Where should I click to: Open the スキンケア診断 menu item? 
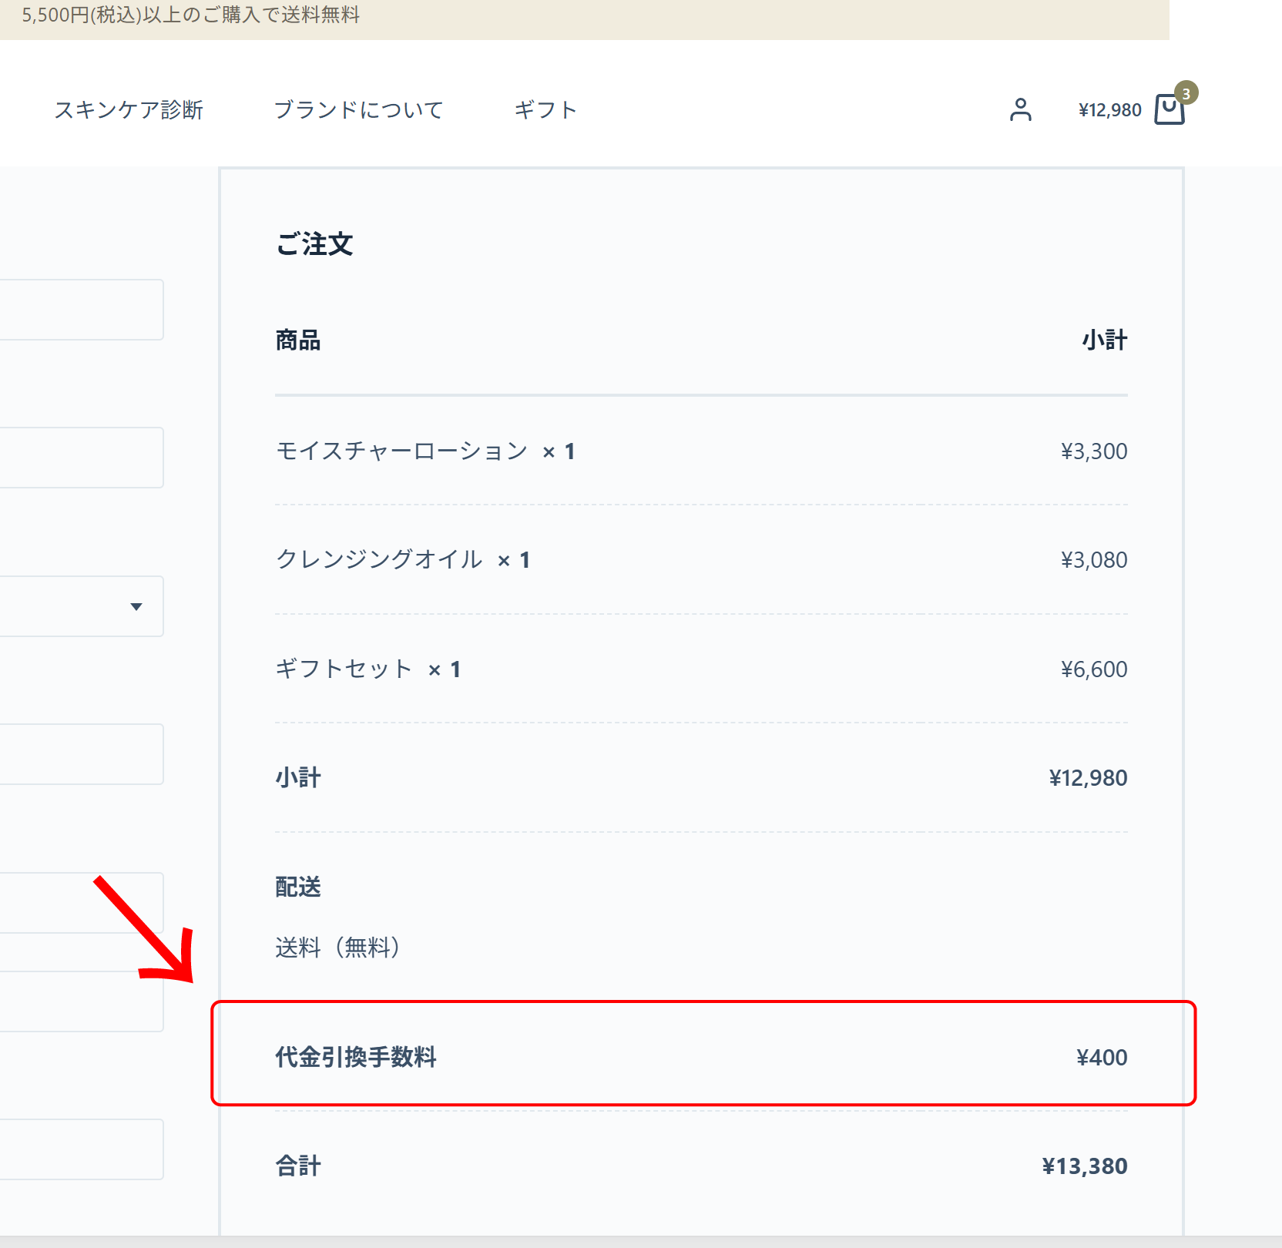(x=129, y=110)
